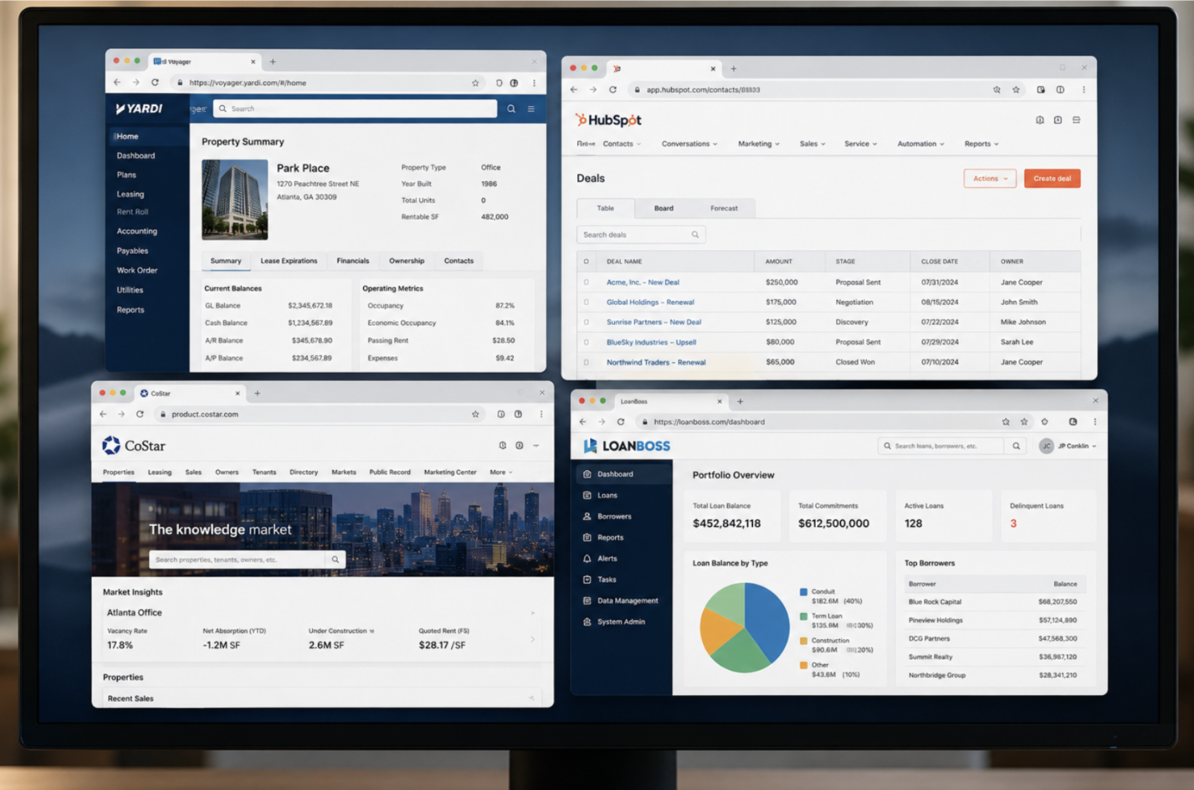Viewport: 1194px width, 790px height.
Task: Open the browser kebab menu in the HubSpot window
Action: (1084, 89)
